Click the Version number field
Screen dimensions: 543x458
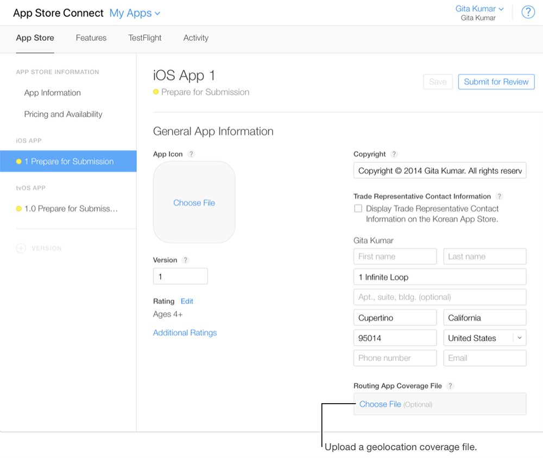[x=180, y=277]
